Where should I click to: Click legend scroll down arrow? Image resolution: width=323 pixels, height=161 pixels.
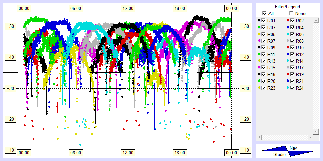click(316, 131)
